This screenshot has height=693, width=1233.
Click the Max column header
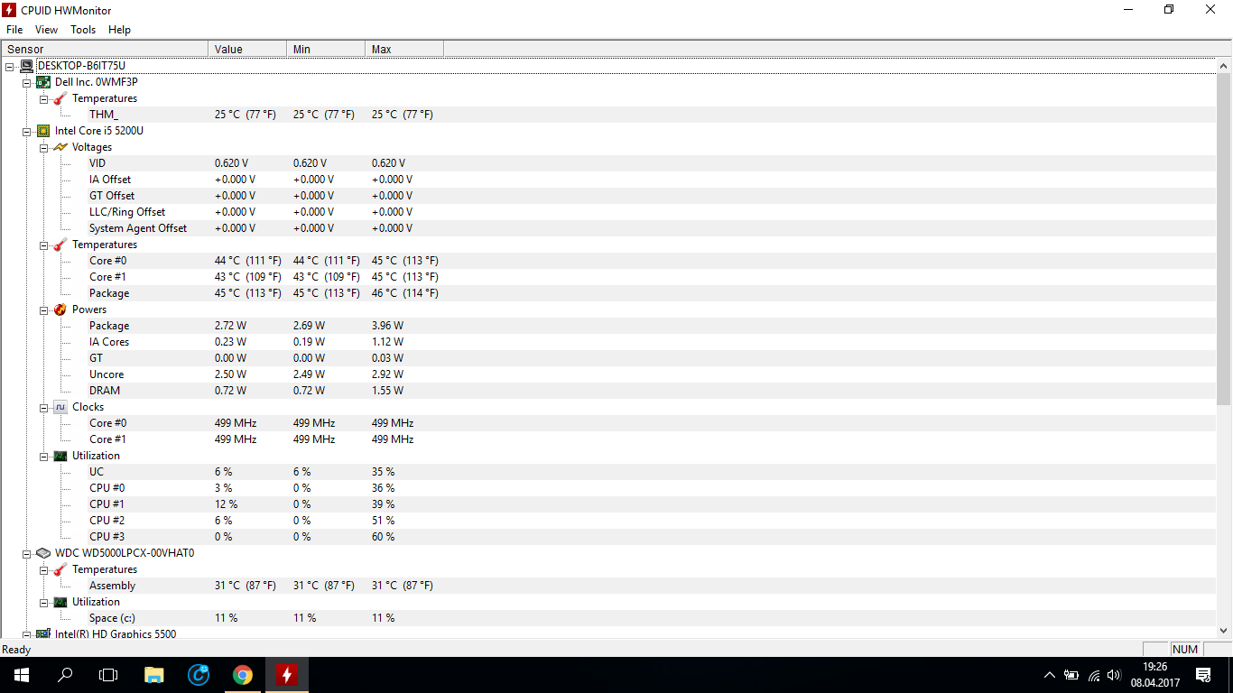(404, 49)
